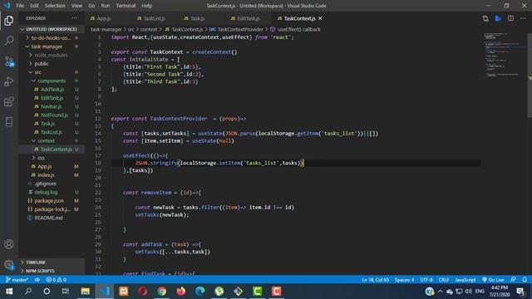The height and width of the screenshot is (299, 532).
Task: Click the Task View taskbar icon
Action: 66,292
